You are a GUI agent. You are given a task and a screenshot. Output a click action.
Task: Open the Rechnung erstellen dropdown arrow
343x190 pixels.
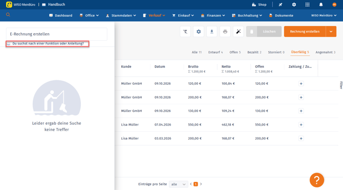click(331, 32)
